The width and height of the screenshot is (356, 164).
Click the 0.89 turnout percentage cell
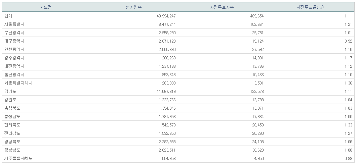[348, 158]
